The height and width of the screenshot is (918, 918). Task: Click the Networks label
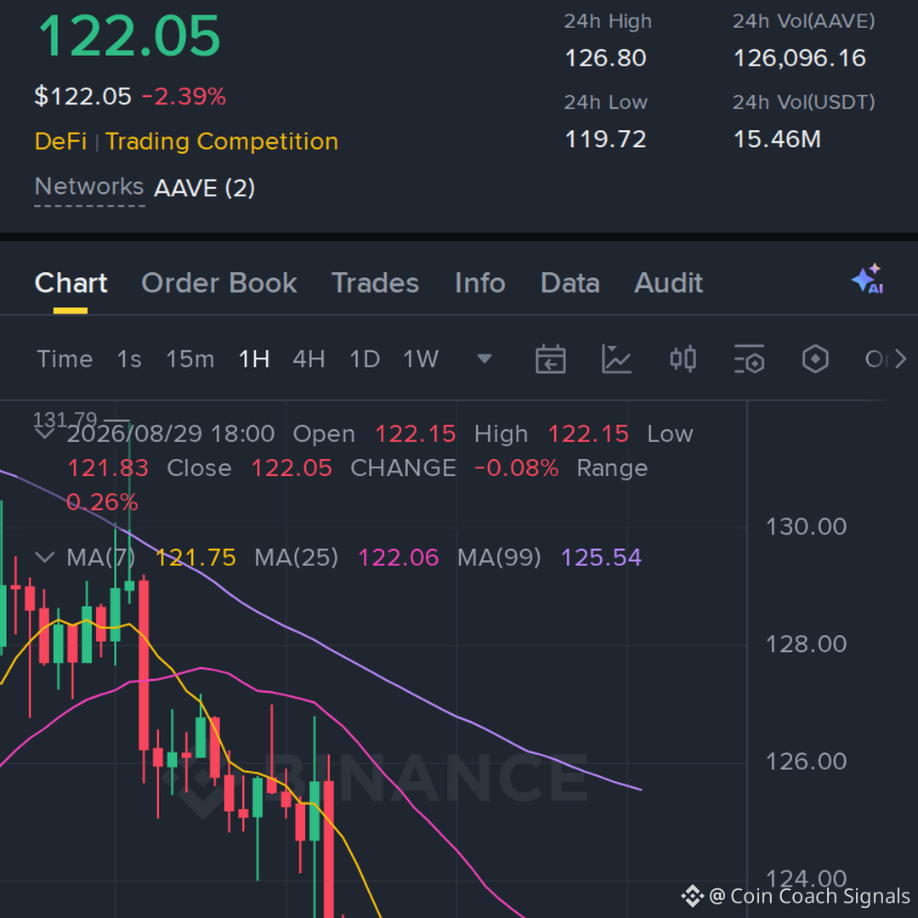tap(89, 187)
